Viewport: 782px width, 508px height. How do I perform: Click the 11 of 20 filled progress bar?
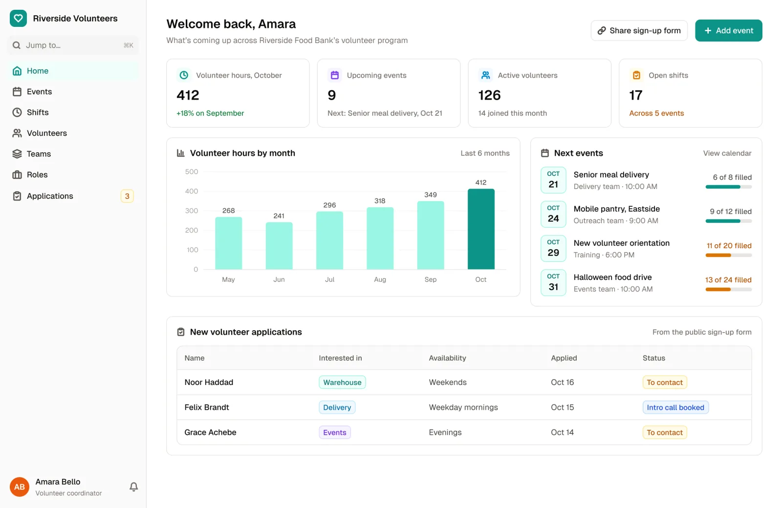(x=729, y=255)
